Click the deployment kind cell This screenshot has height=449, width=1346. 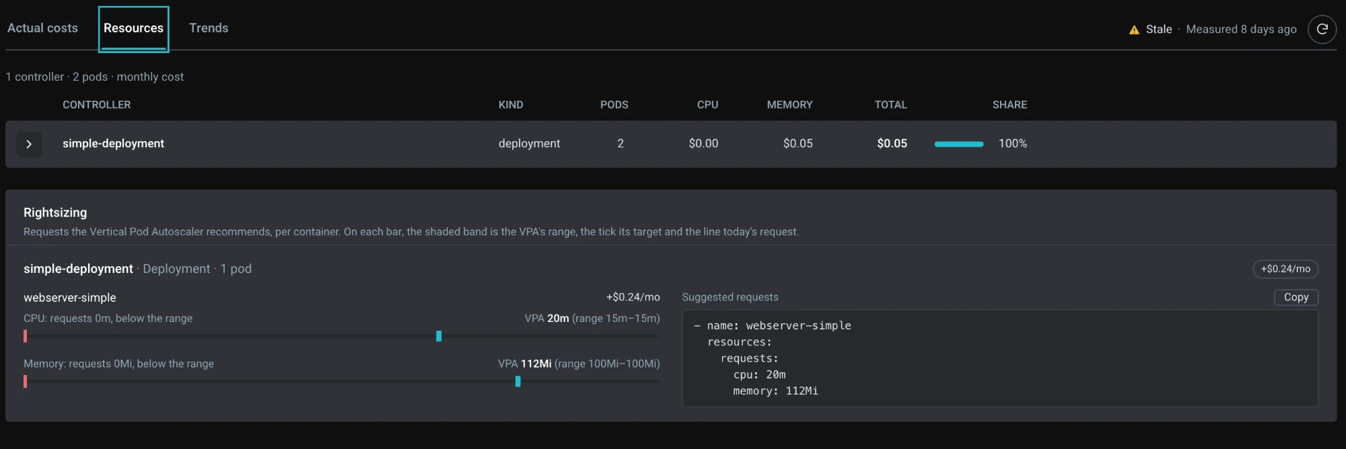click(529, 143)
